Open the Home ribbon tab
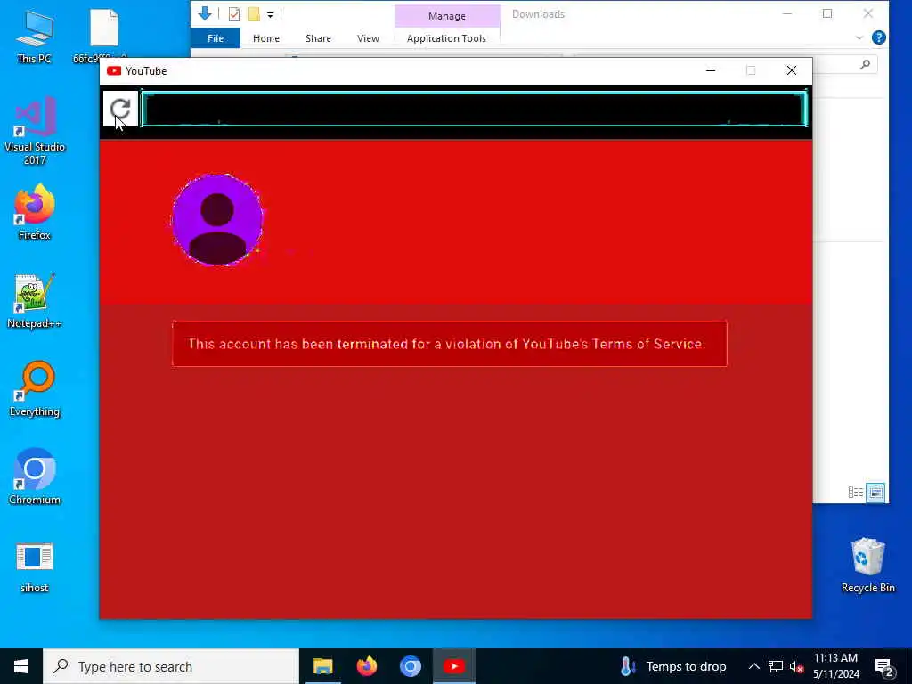The height and width of the screenshot is (684, 912). click(x=265, y=38)
